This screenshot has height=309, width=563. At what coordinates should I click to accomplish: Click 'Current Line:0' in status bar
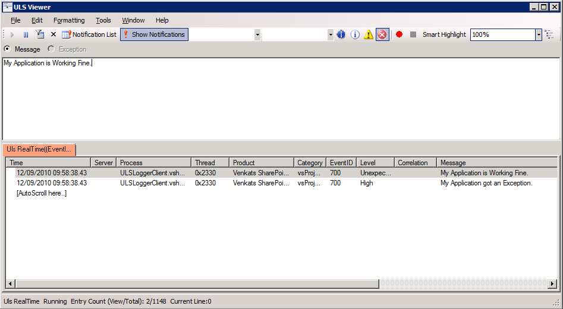[x=191, y=301]
